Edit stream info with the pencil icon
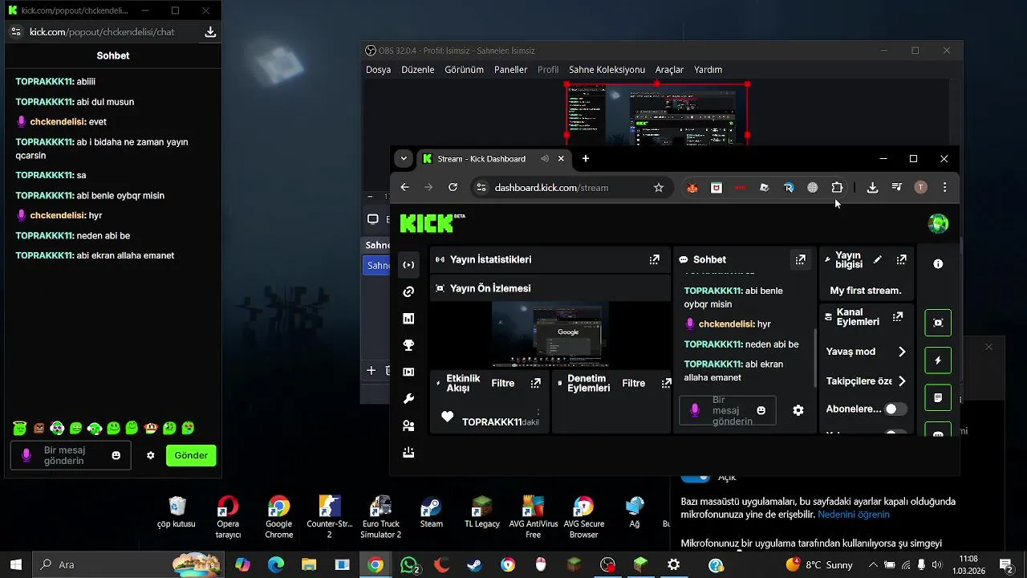Image resolution: width=1027 pixels, height=578 pixels. pyautogui.click(x=877, y=259)
